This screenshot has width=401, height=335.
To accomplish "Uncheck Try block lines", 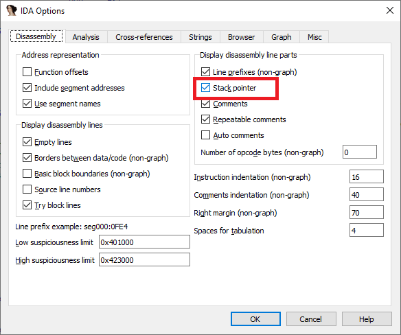I will (27, 205).
